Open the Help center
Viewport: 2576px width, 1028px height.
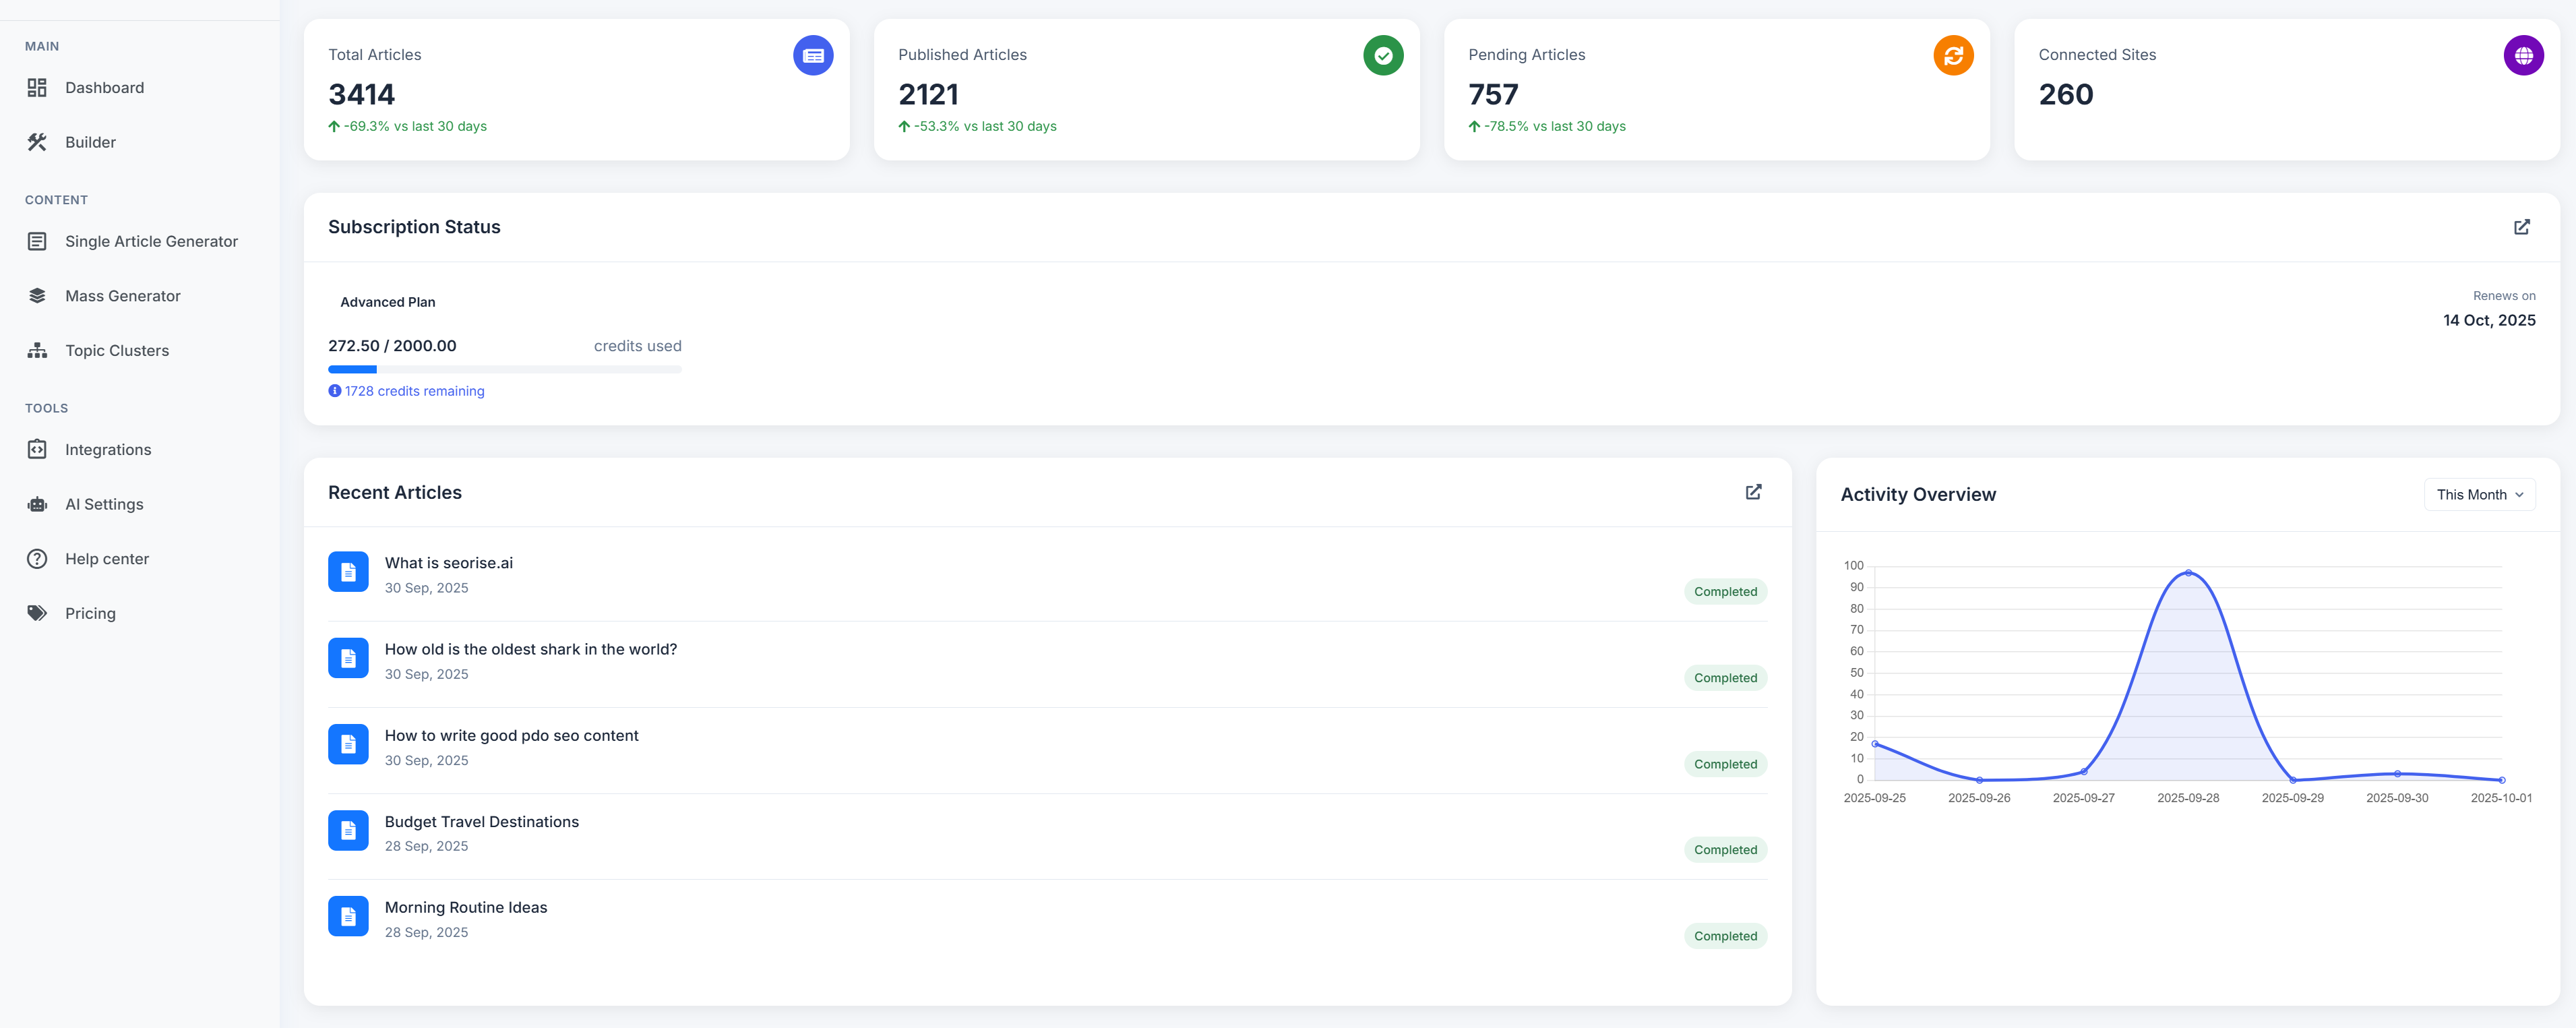click(x=106, y=558)
